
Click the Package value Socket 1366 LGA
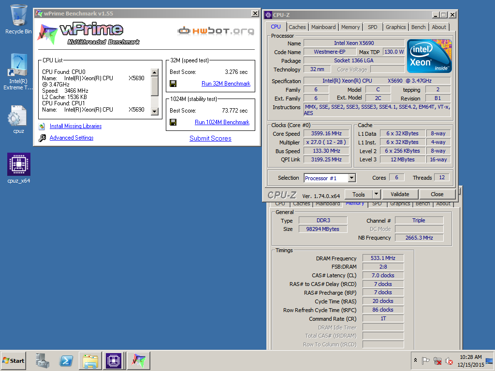(354, 60)
